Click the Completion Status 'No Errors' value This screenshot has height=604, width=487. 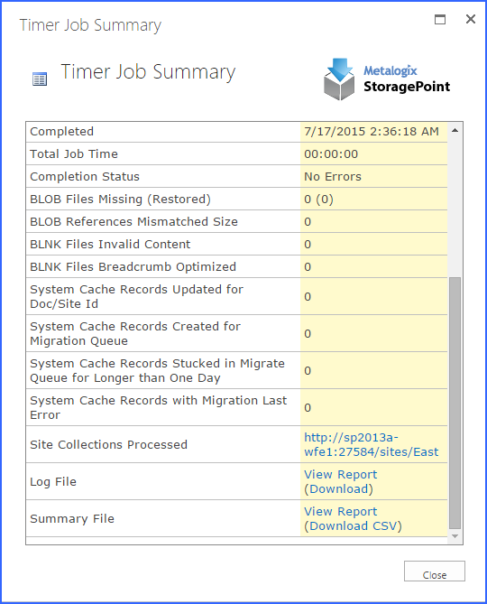coord(333,177)
